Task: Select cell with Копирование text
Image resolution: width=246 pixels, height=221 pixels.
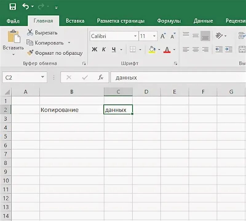Action: click(72, 110)
